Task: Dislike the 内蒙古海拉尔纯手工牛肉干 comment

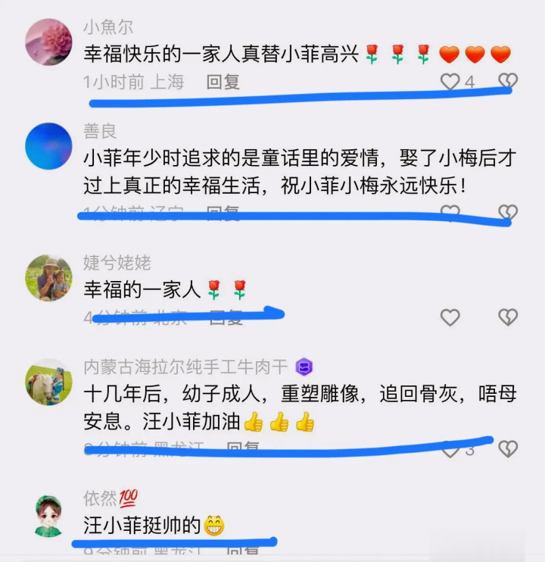Action: [508, 449]
